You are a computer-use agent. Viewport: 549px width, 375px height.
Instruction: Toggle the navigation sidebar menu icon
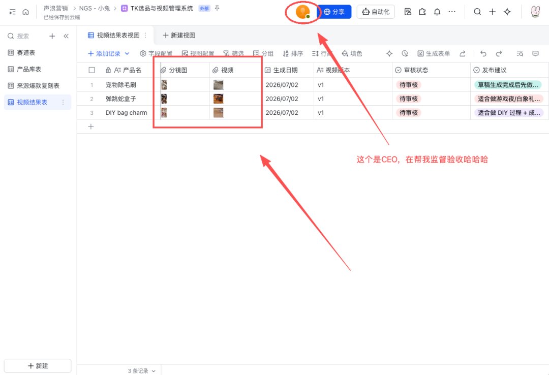pyautogui.click(x=13, y=12)
